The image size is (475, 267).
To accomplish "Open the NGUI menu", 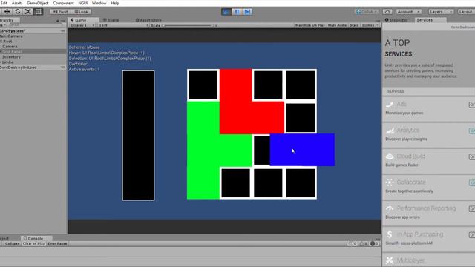I will (x=82, y=3).
